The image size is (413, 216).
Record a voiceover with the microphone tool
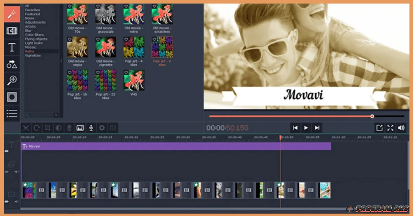(91, 128)
